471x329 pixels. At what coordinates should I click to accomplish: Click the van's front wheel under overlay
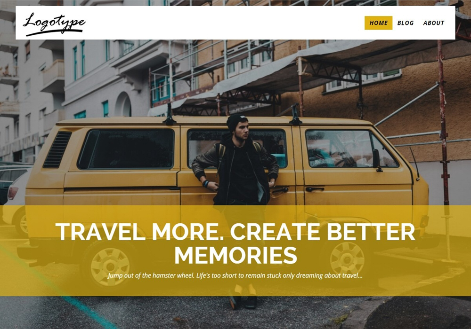[x=347, y=258]
